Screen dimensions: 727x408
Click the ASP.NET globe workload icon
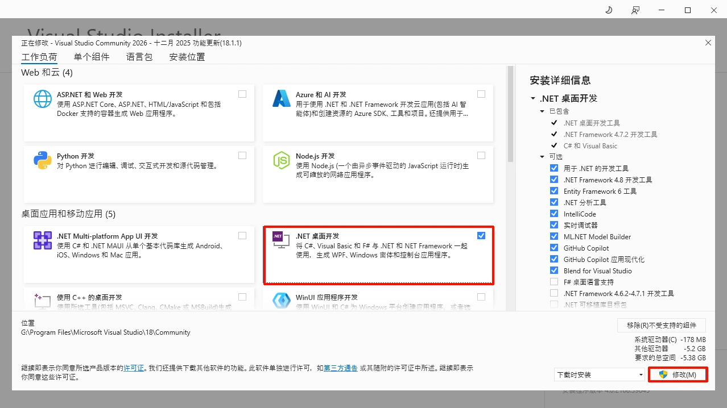pos(43,99)
